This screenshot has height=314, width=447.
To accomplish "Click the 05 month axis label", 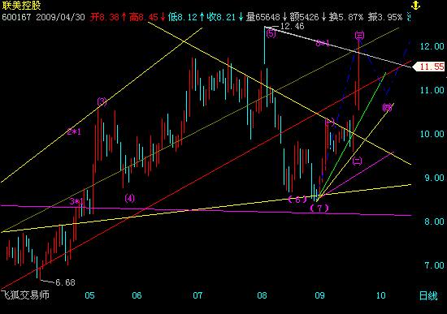I will pos(89,295).
